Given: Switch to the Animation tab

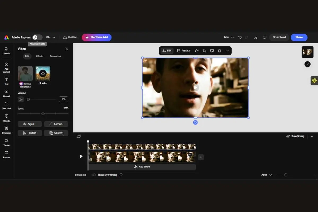Looking at the screenshot, I should point(55,56).
